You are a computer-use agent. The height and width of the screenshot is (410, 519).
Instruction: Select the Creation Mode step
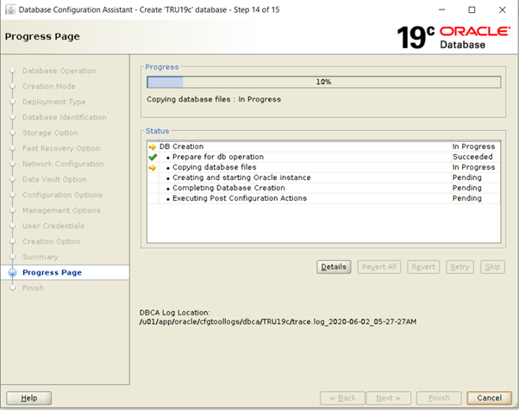click(x=48, y=86)
